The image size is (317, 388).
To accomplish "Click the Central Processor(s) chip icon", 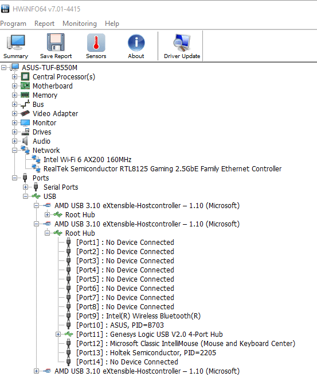I will click(25, 76).
